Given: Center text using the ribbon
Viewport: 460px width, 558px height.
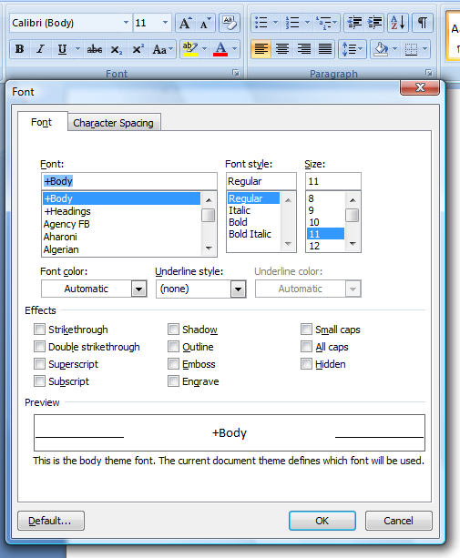Looking at the screenshot, I should coord(282,49).
